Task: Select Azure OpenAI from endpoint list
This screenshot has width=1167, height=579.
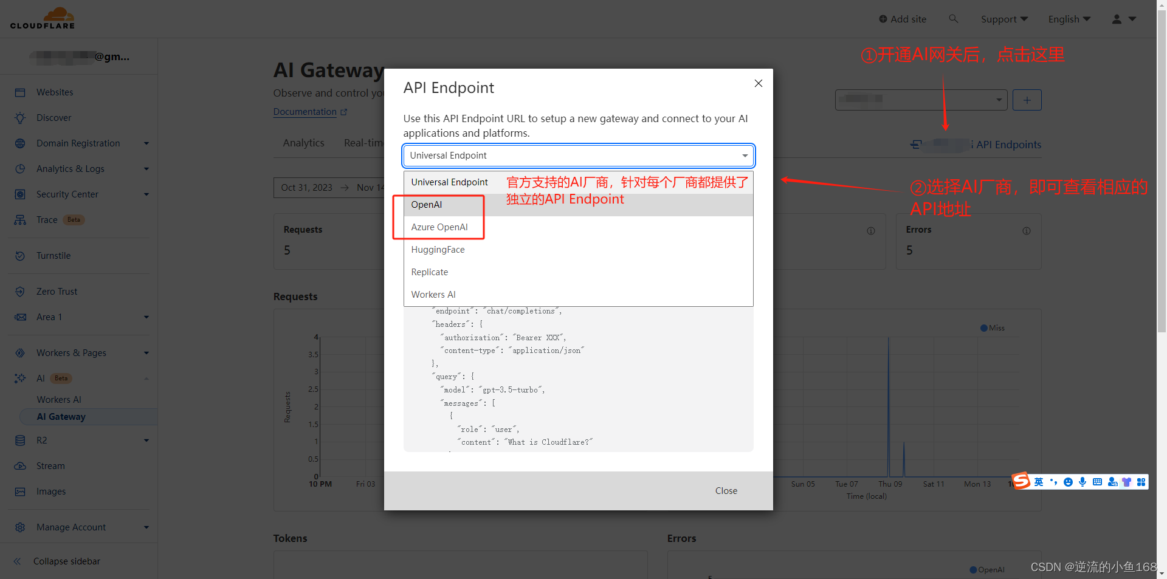Action: click(x=579, y=227)
